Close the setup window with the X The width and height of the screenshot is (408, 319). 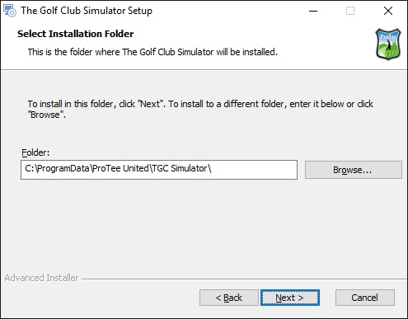pos(388,11)
